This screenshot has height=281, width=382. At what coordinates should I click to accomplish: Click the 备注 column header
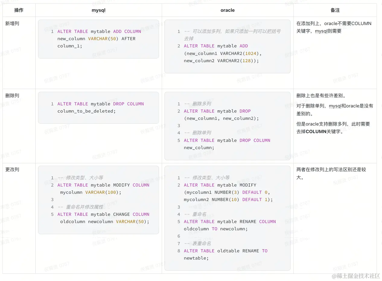(335, 10)
